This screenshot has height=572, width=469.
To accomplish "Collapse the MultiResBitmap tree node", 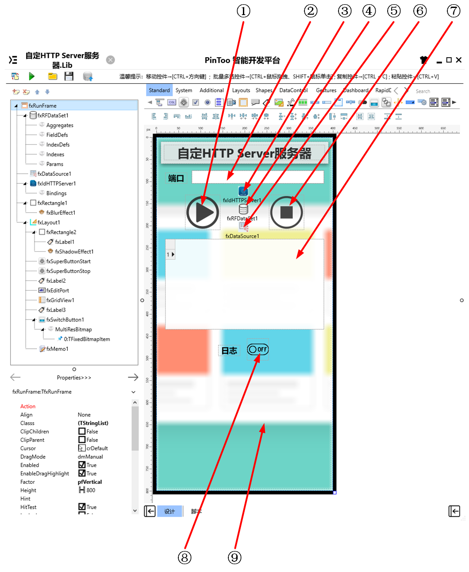I will tap(43, 330).
